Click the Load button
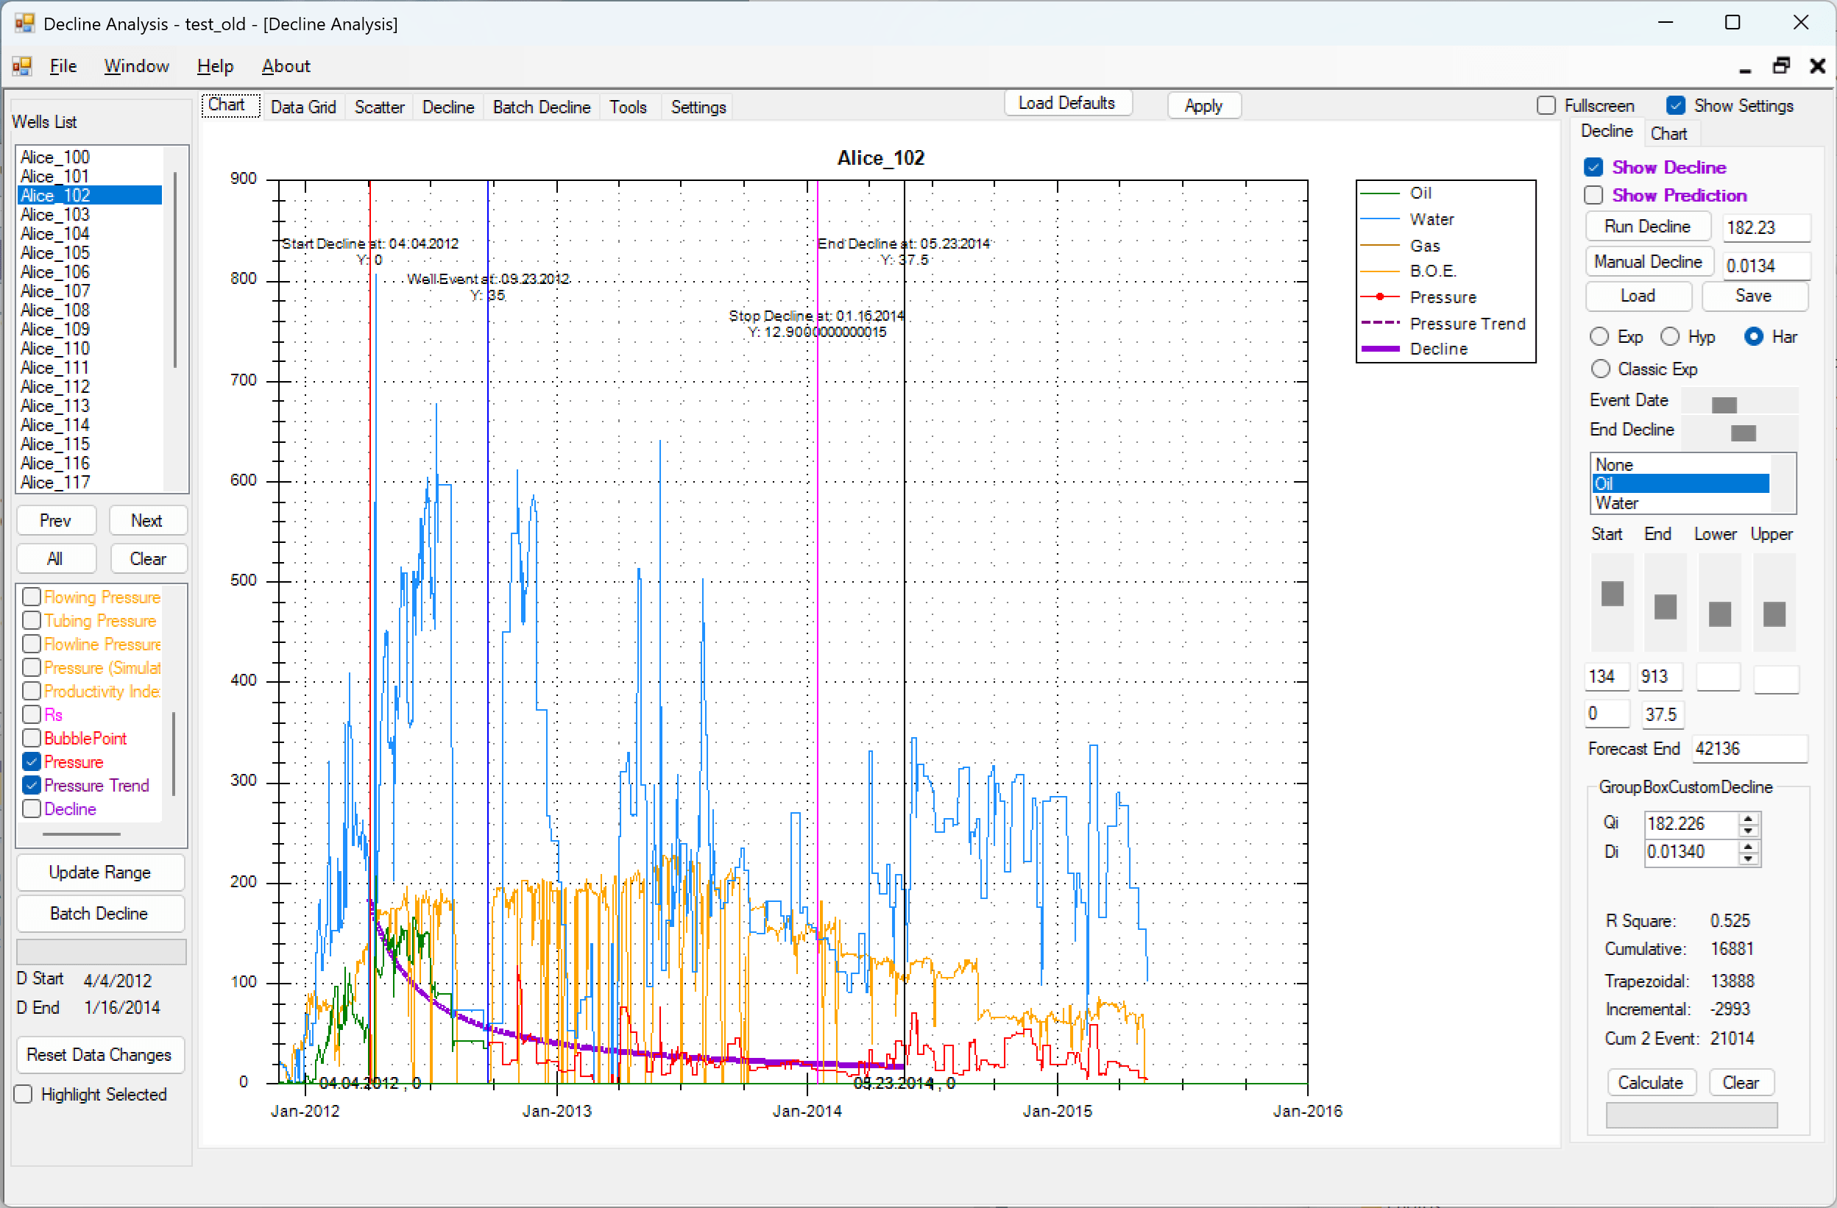Viewport: 1837px width, 1208px height. 1638,296
